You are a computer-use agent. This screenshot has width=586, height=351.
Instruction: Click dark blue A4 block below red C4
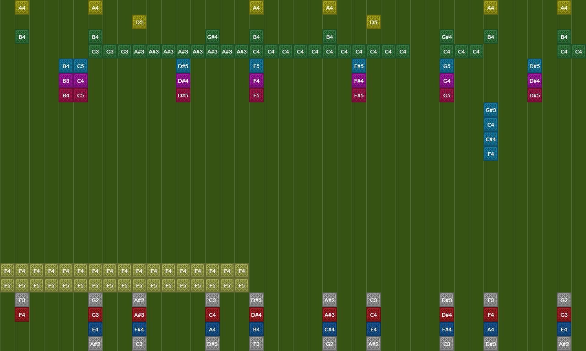212,329
